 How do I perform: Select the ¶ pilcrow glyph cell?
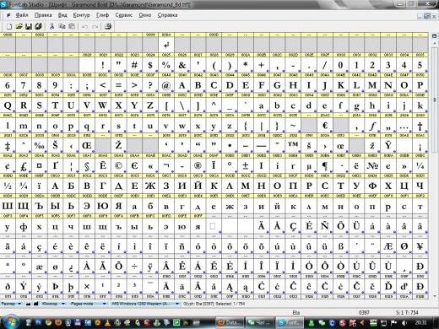tap(325, 165)
